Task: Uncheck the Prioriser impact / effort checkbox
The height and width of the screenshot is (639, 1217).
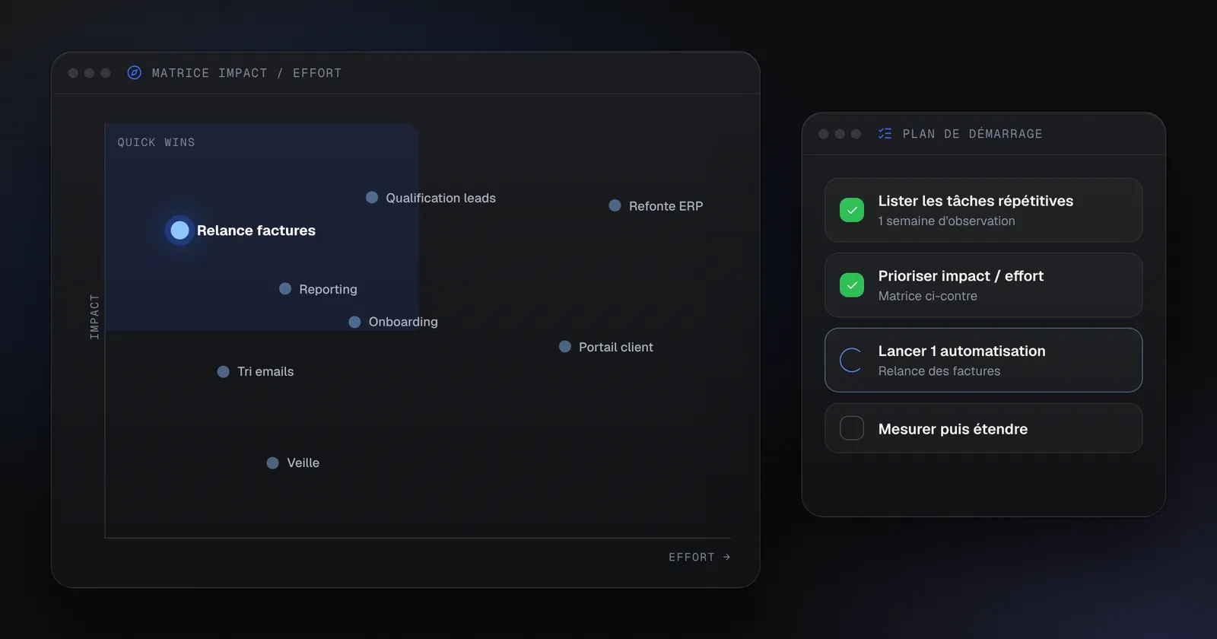Action: [x=852, y=285]
